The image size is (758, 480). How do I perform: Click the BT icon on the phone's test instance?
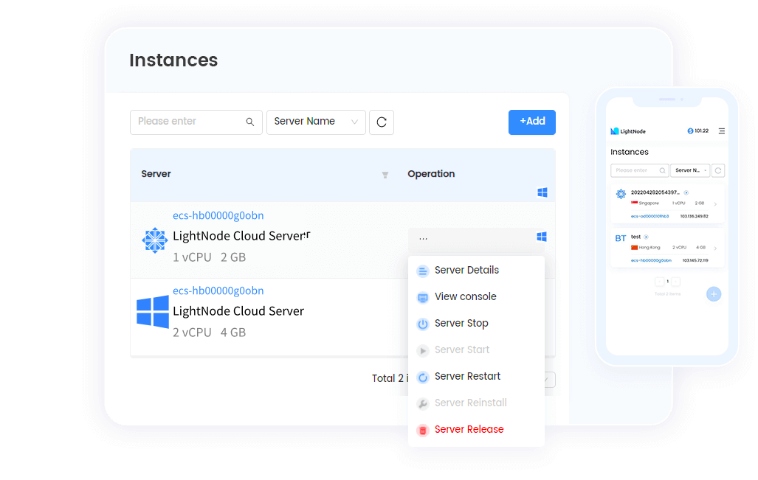point(621,238)
